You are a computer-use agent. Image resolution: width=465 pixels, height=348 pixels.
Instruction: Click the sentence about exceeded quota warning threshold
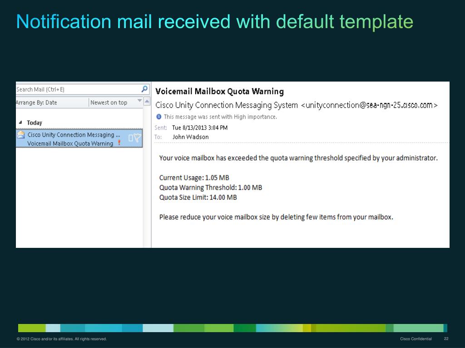(x=298, y=158)
